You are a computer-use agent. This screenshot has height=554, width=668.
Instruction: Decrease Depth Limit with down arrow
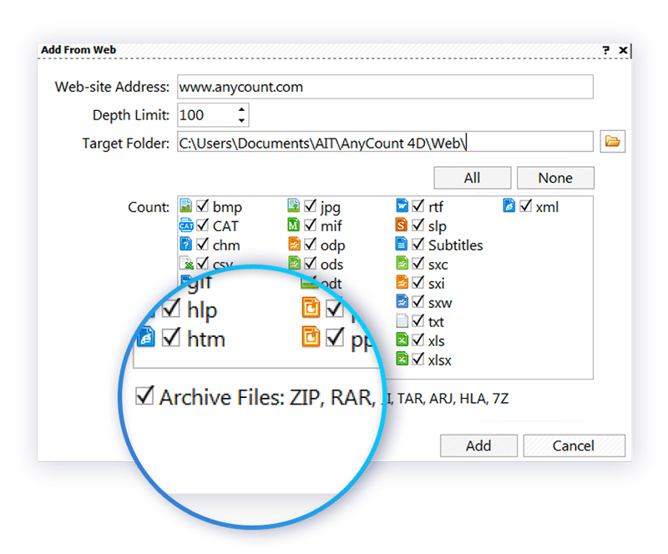pos(241,120)
